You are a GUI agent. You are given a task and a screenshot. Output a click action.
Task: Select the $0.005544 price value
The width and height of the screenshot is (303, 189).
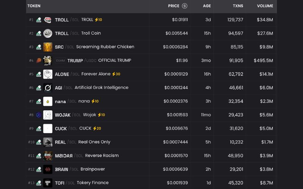coord(176,33)
